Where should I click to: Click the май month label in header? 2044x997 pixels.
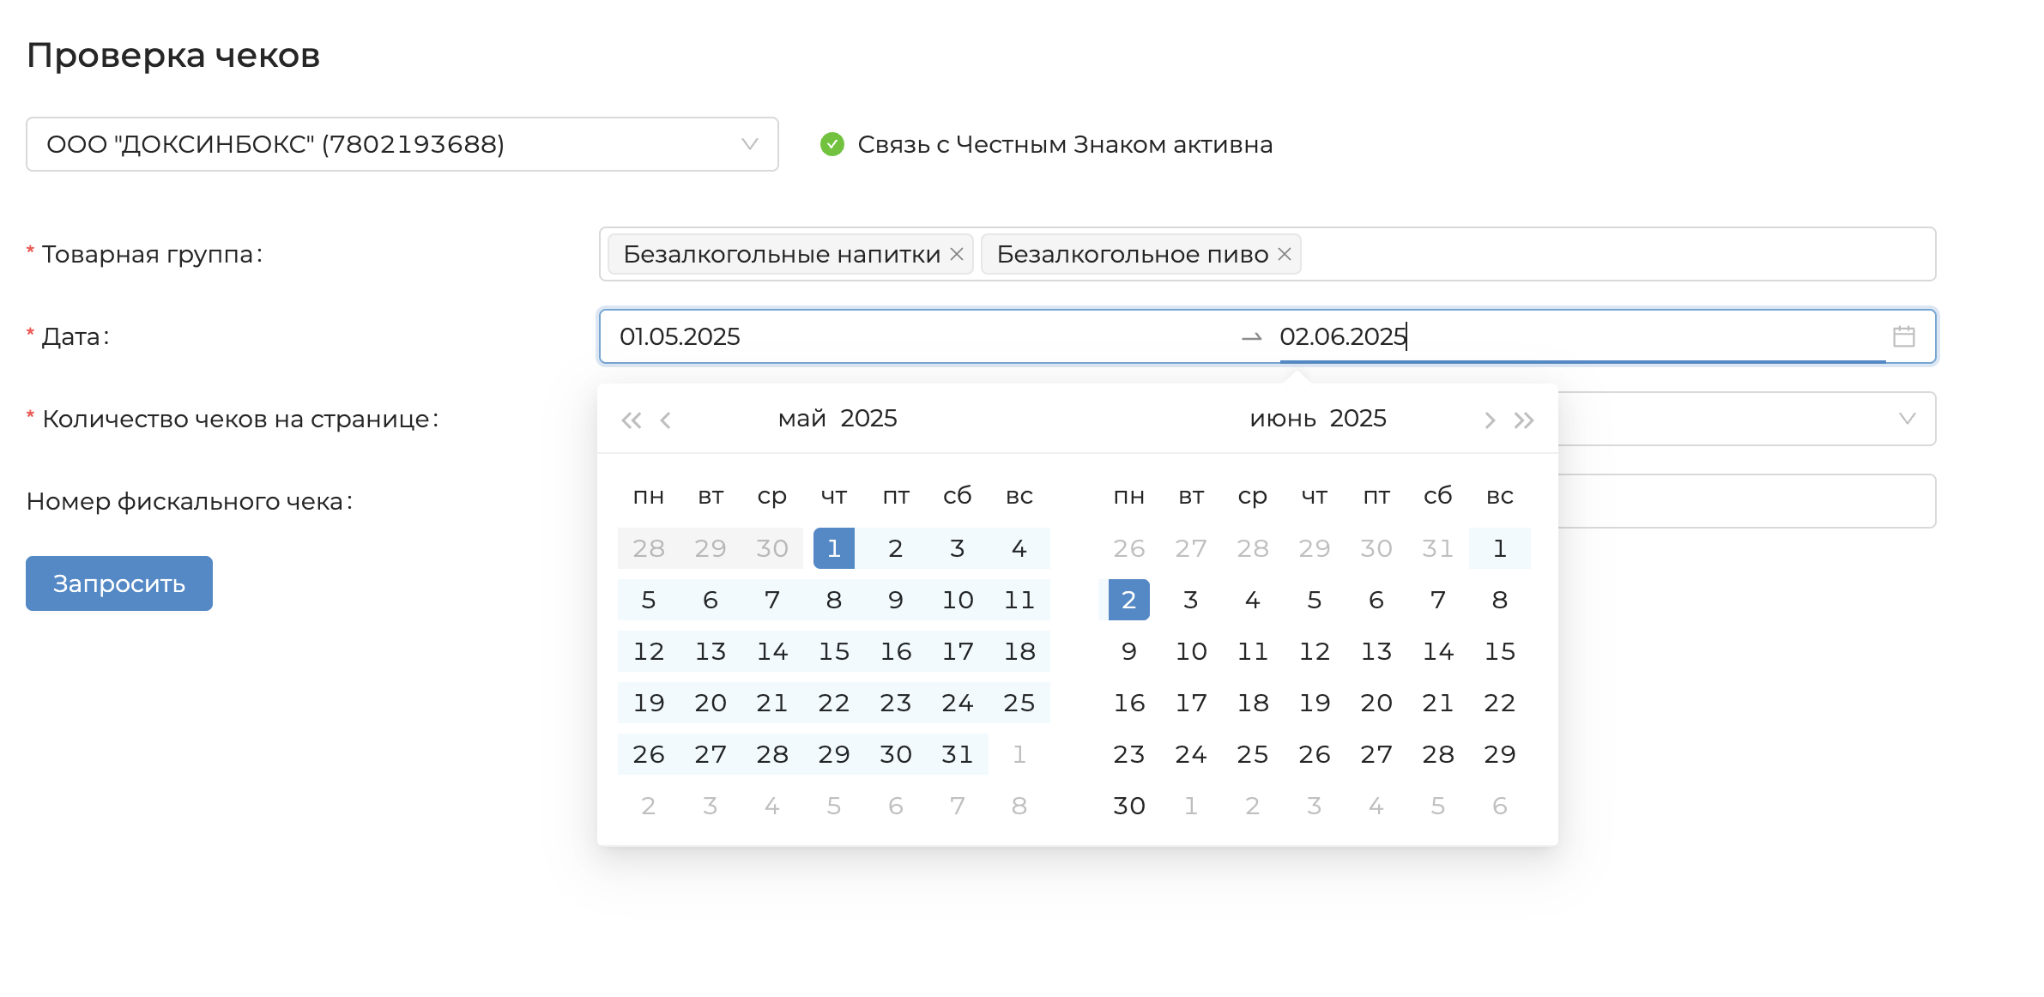[x=801, y=419]
